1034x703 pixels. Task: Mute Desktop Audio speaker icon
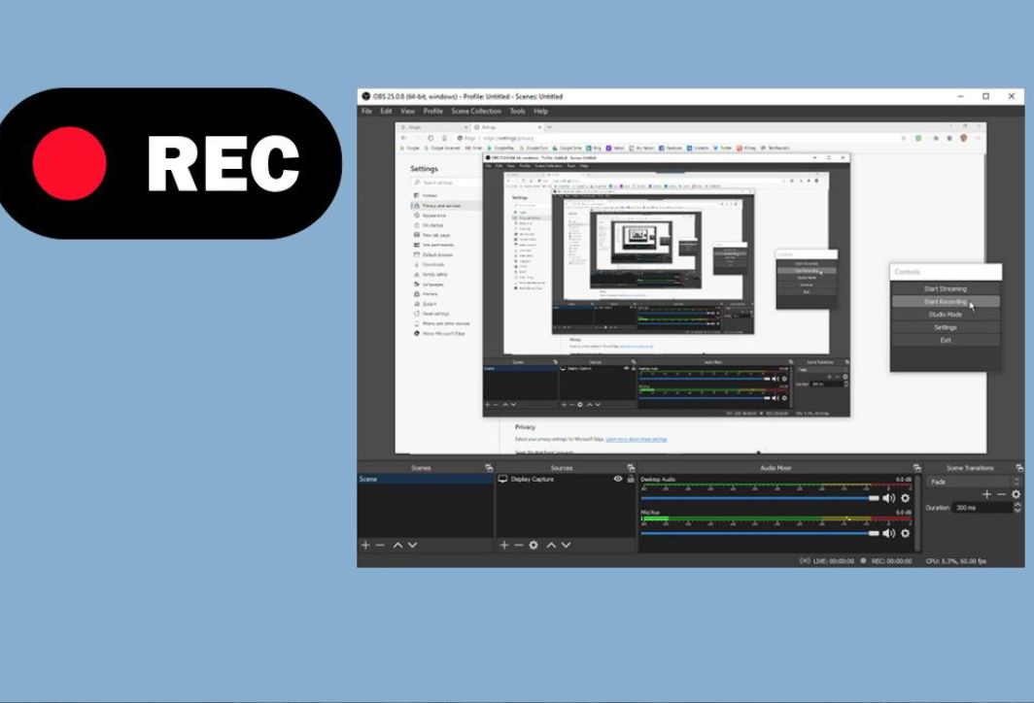click(888, 498)
